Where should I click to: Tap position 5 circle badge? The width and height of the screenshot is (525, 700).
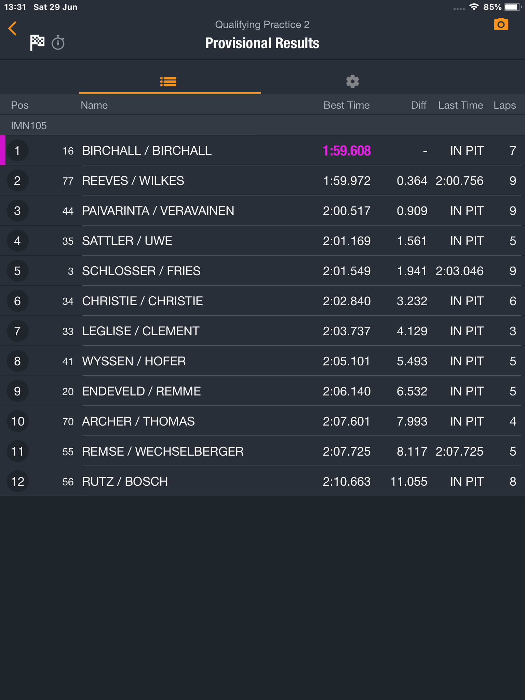click(17, 271)
